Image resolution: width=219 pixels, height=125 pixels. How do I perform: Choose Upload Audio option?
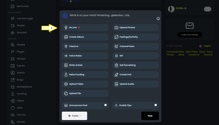point(136,84)
